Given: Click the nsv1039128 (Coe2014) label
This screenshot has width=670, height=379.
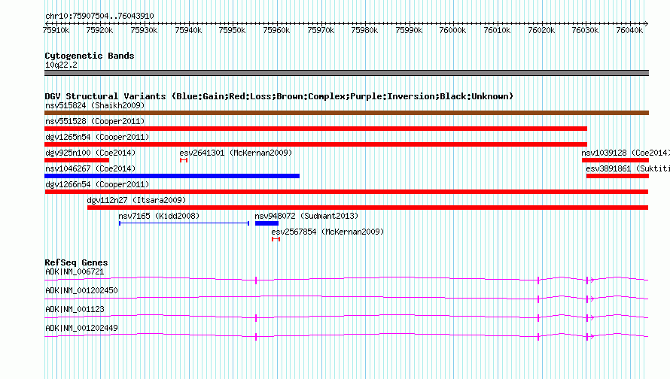Looking at the screenshot, I should [626, 153].
